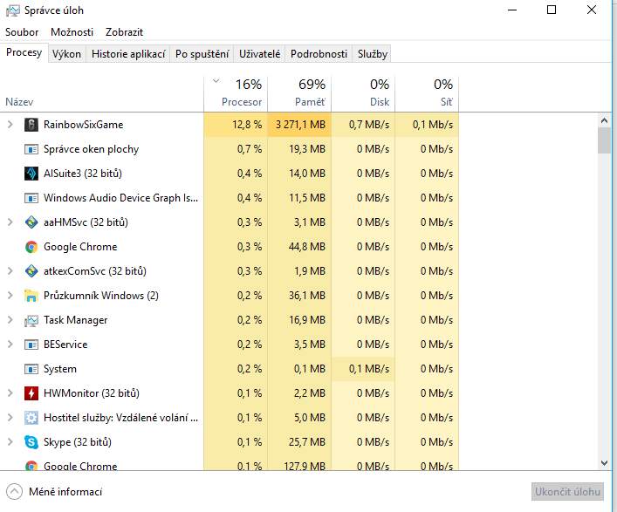Select the AISuite3 process icon
Image resolution: width=617 pixels, height=512 pixels.
(x=31, y=174)
